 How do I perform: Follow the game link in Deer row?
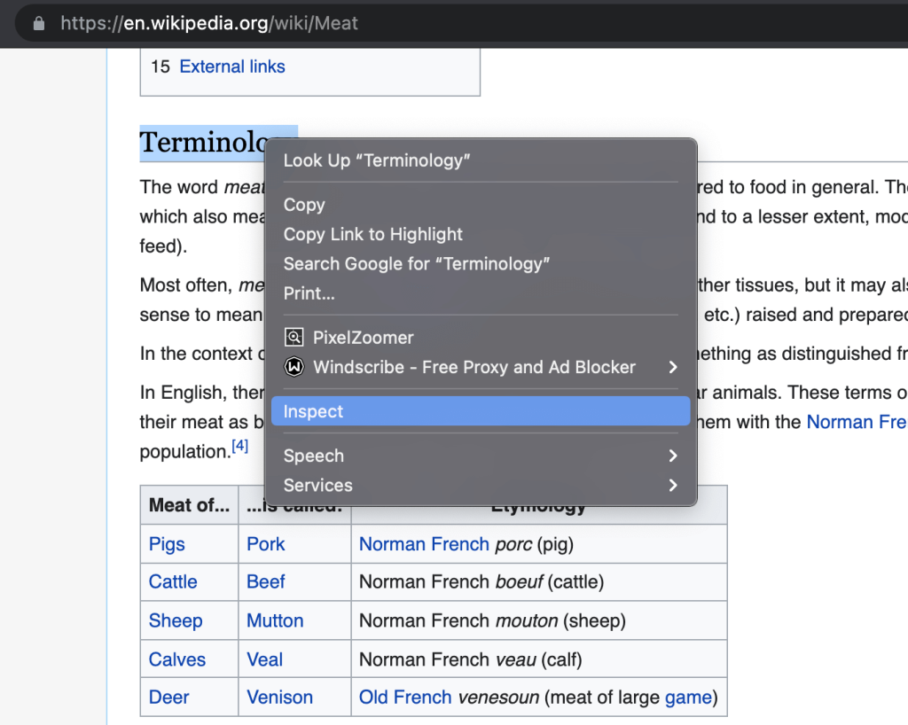pos(688,698)
